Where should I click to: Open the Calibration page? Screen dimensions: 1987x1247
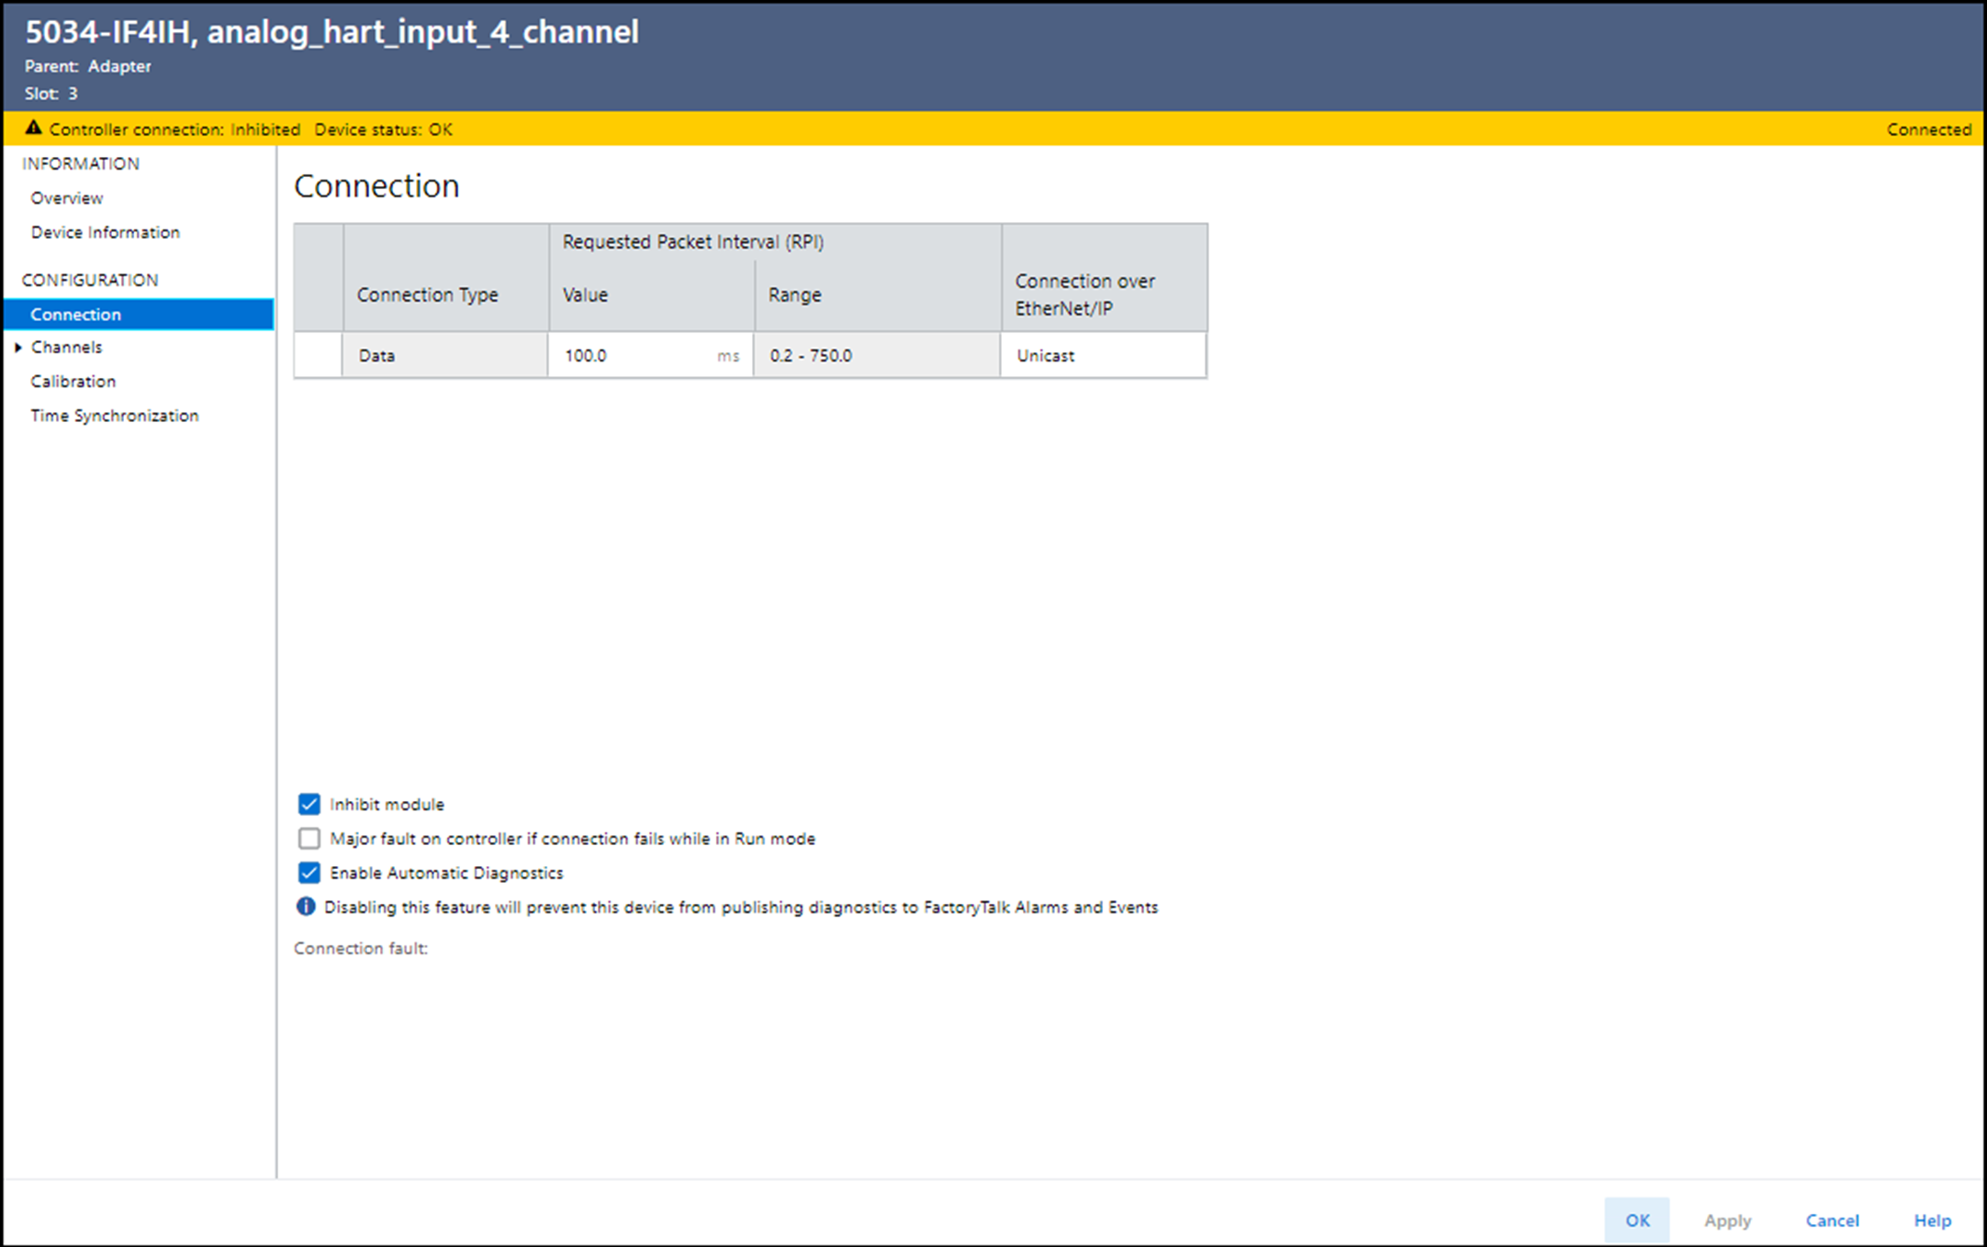click(x=73, y=381)
